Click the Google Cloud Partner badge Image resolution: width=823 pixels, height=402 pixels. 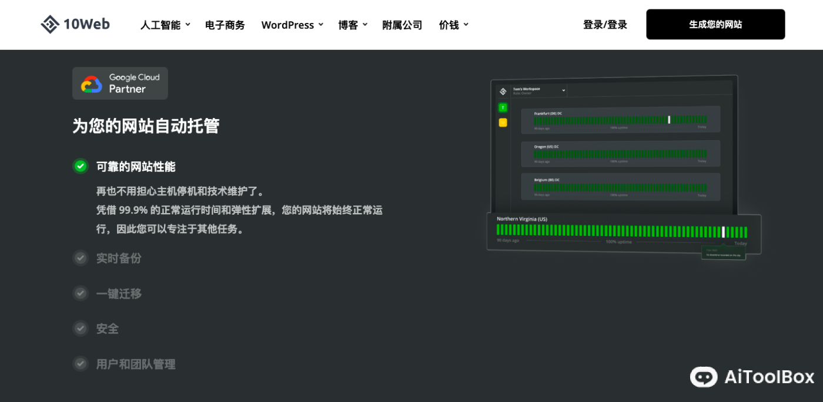[x=120, y=83]
